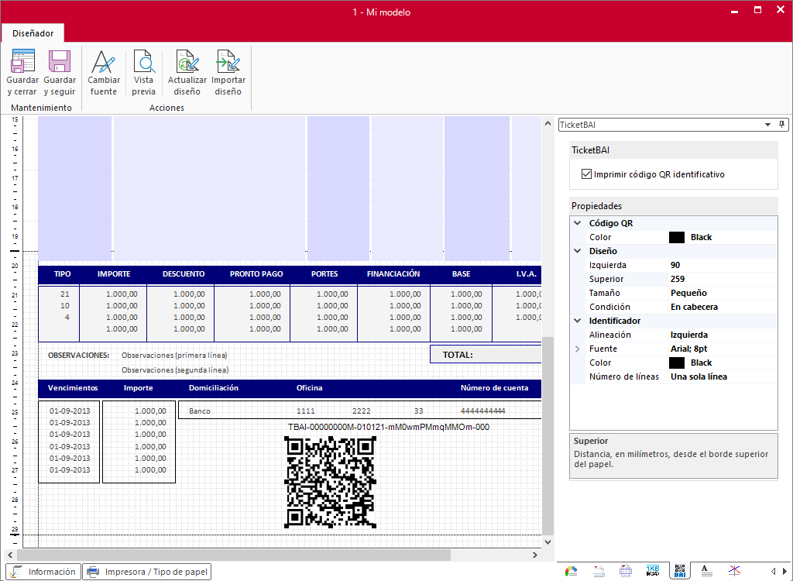Uncheck Imprimir código QR identificativo
This screenshot has width=793, height=581.
point(587,174)
